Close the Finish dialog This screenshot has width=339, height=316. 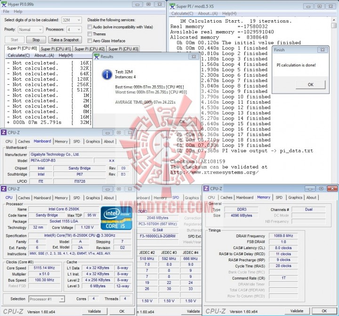[x=323, y=50]
